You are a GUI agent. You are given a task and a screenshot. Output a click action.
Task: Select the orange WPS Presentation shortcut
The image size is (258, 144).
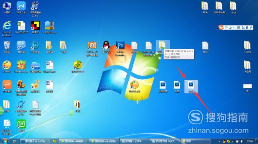7,86
